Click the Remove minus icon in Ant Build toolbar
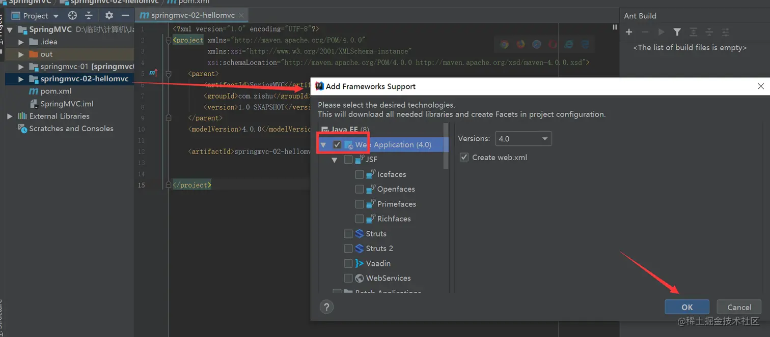The width and height of the screenshot is (770, 337). (x=645, y=32)
